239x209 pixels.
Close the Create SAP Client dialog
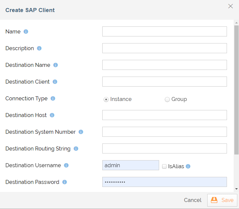click(x=230, y=6)
